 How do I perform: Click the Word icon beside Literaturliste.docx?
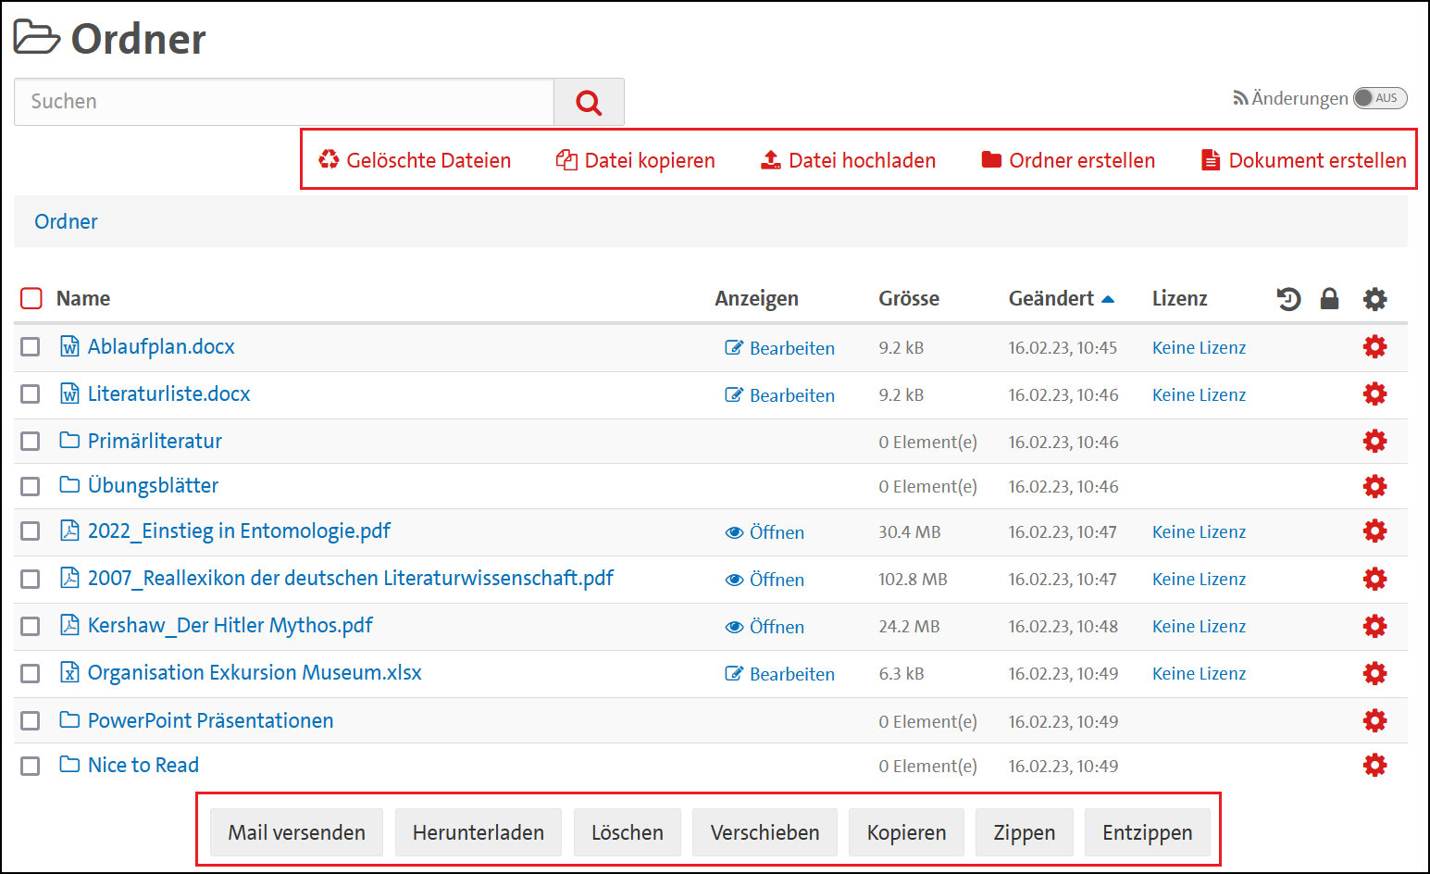coord(69,394)
